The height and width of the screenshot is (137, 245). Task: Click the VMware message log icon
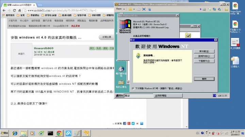pyautogui.click(x=226, y=9)
